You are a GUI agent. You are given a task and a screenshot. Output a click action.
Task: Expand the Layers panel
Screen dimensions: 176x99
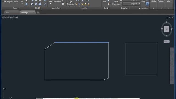coord(84,8)
